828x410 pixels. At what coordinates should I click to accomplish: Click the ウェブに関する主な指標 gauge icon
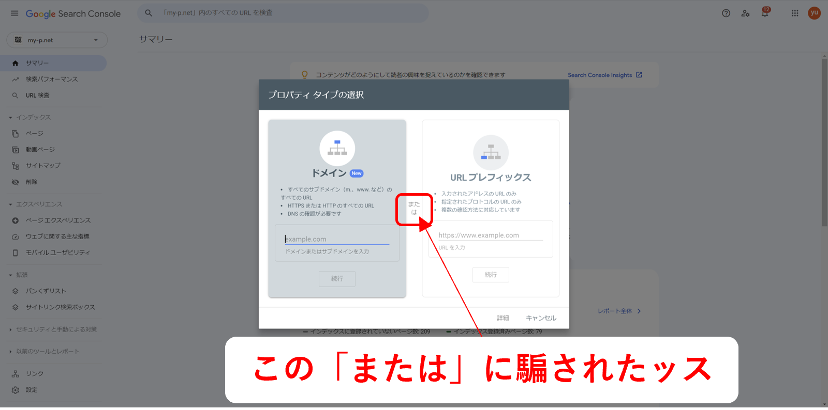point(16,236)
